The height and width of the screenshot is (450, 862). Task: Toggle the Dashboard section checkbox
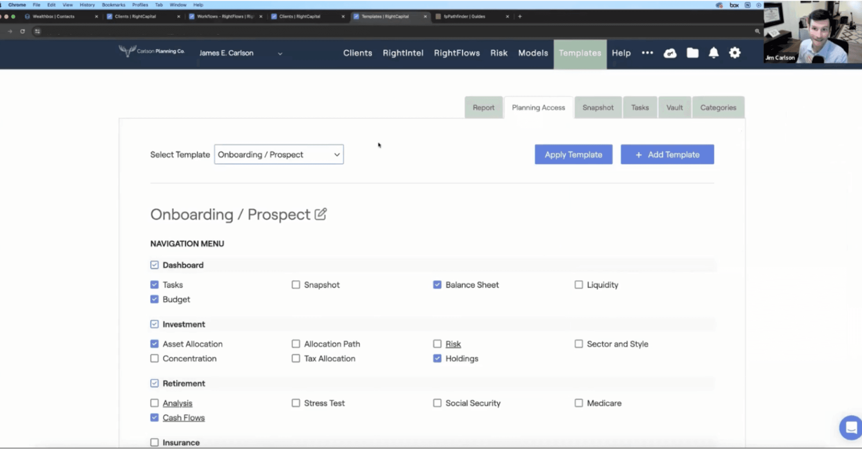[x=154, y=265]
